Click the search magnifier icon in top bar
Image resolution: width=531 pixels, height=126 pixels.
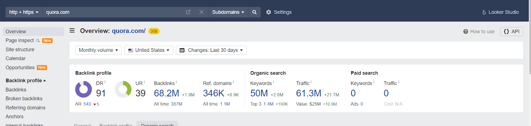254,12
